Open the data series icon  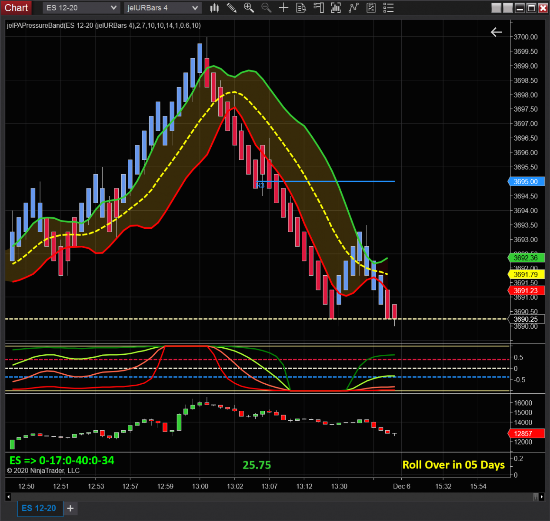[336, 8]
